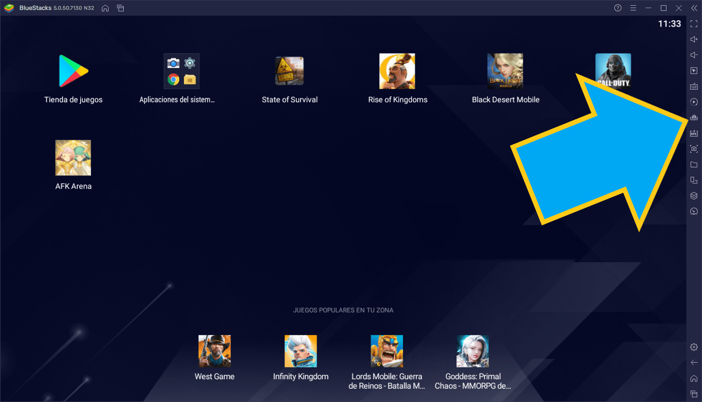Open West Game suggested app
This screenshot has width=702, height=402.
tap(215, 351)
